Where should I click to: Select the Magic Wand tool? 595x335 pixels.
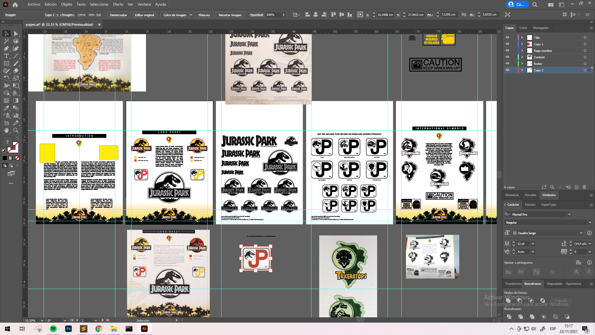pyautogui.click(x=7, y=41)
